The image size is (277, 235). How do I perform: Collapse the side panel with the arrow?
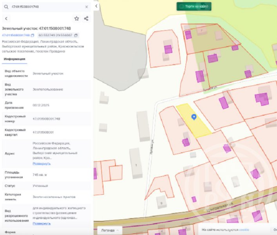point(96,6)
